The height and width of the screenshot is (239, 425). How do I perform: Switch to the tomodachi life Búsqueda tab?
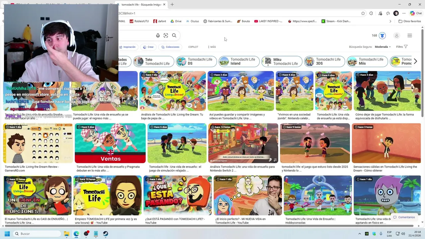pos(141,5)
